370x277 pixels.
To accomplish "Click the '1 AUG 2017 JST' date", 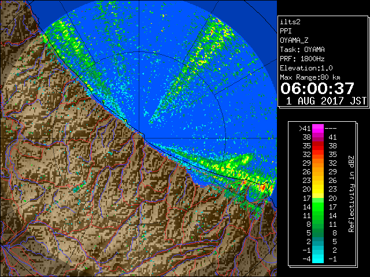I will [326, 101].
